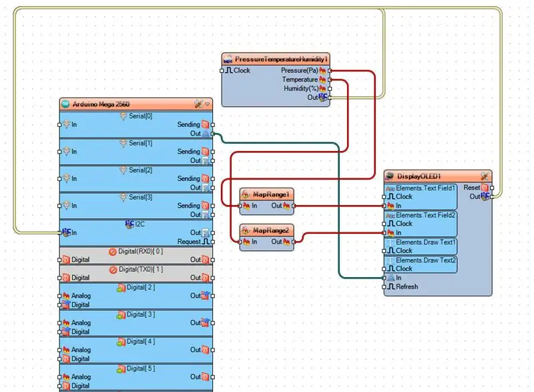Expand the Arduino Mega 2560 dropdown arrow

208,104
